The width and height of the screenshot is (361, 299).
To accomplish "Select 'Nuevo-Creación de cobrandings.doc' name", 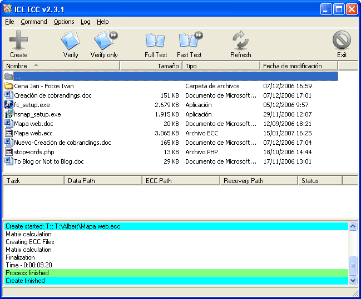I will (x=63, y=143).
